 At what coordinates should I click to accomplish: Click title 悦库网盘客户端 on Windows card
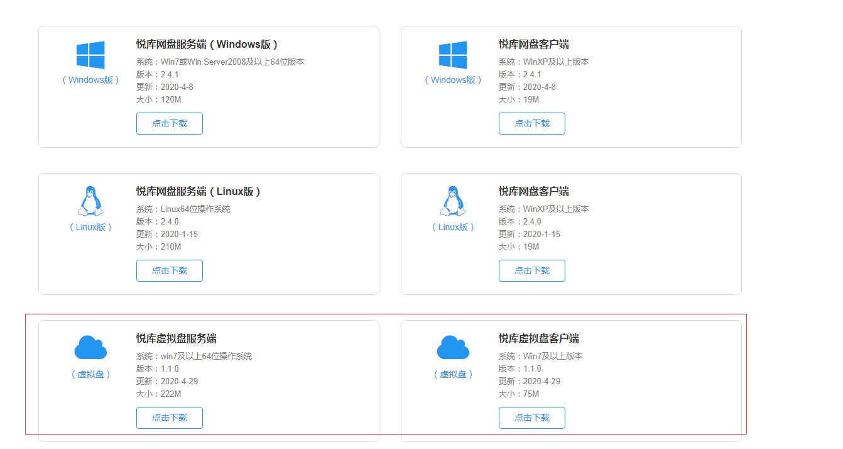click(x=534, y=44)
